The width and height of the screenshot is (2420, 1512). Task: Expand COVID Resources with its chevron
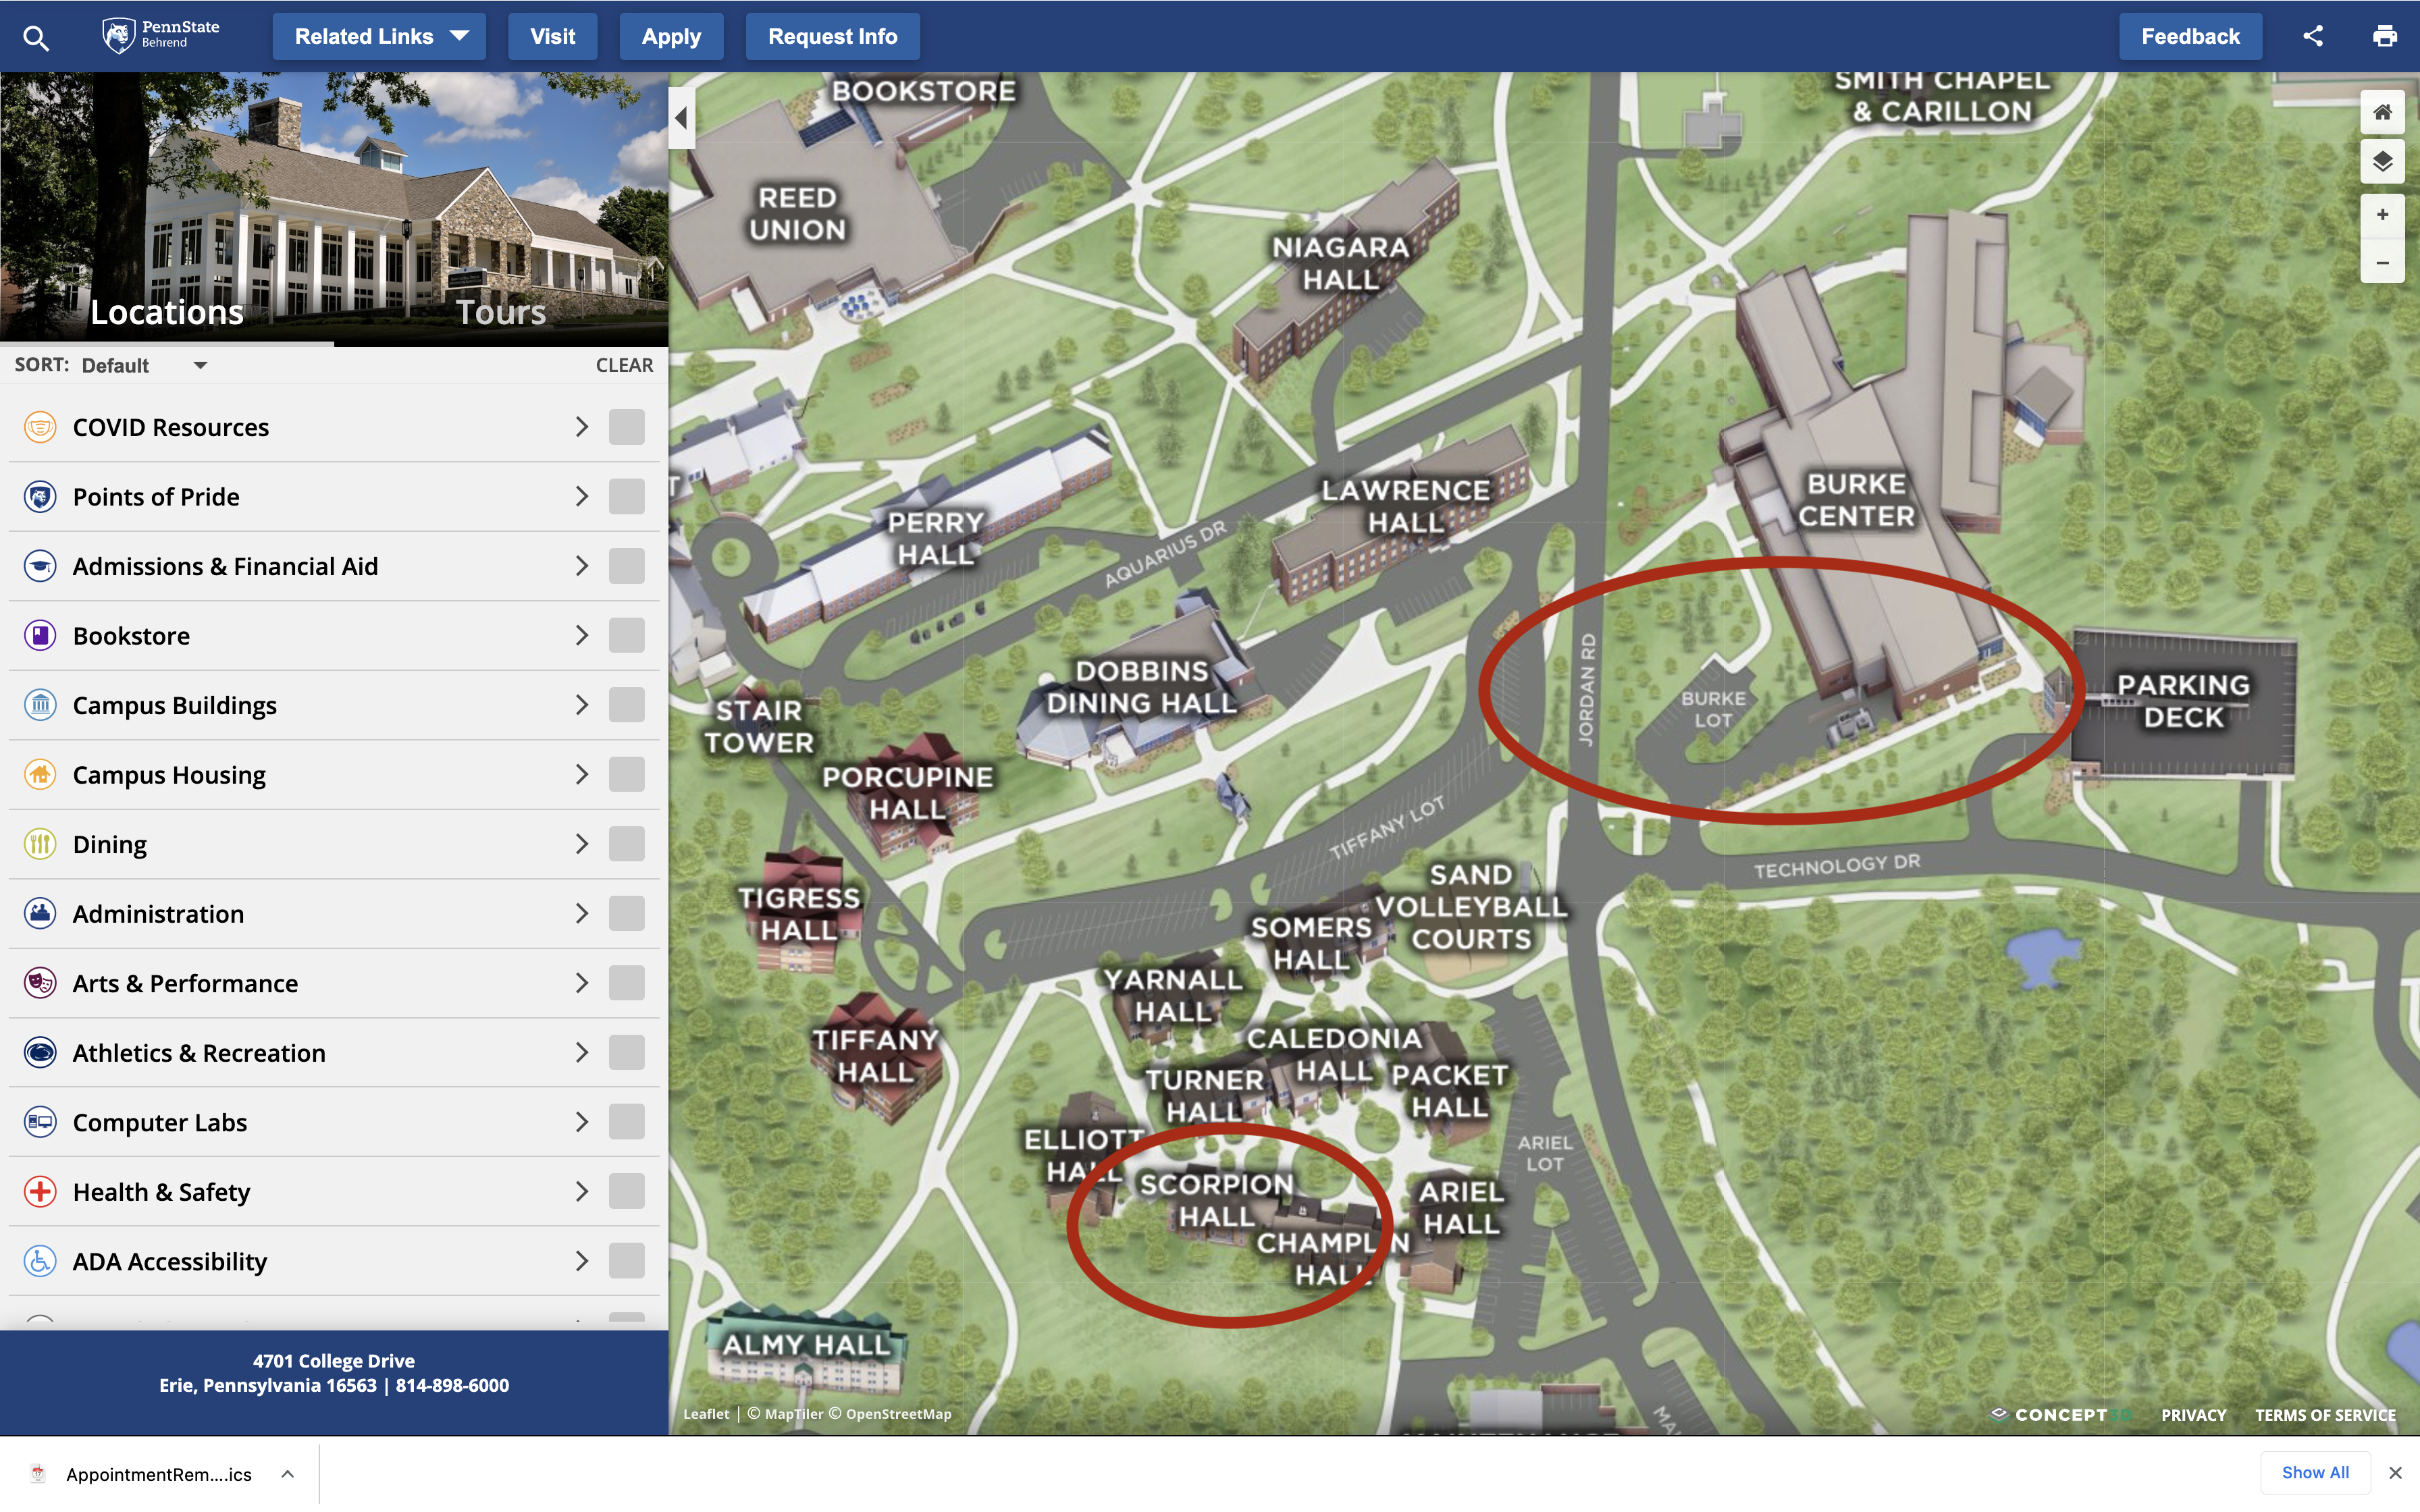pos(582,427)
